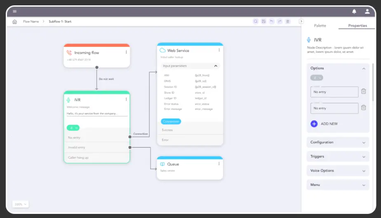Click the No entry output connector dot
The height and width of the screenshot is (218, 381).
coord(130,137)
